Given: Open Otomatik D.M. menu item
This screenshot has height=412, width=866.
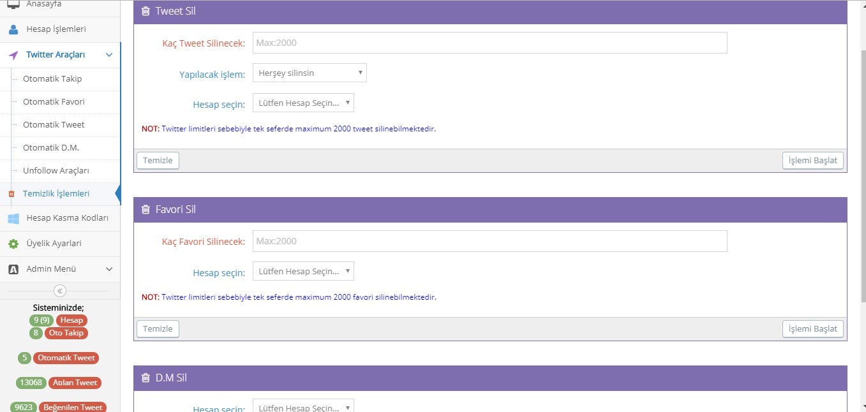Looking at the screenshot, I should 51,148.
